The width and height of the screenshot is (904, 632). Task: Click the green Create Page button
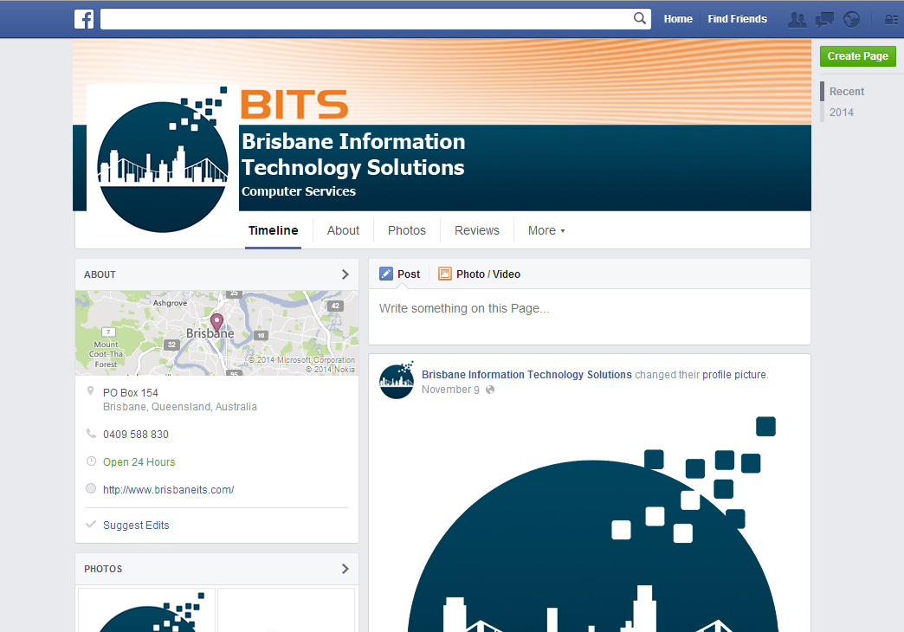858,56
